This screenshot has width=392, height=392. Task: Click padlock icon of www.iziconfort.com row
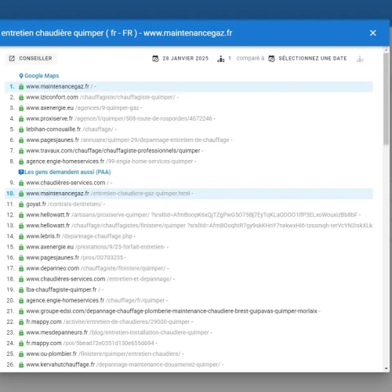[x=21, y=97]
